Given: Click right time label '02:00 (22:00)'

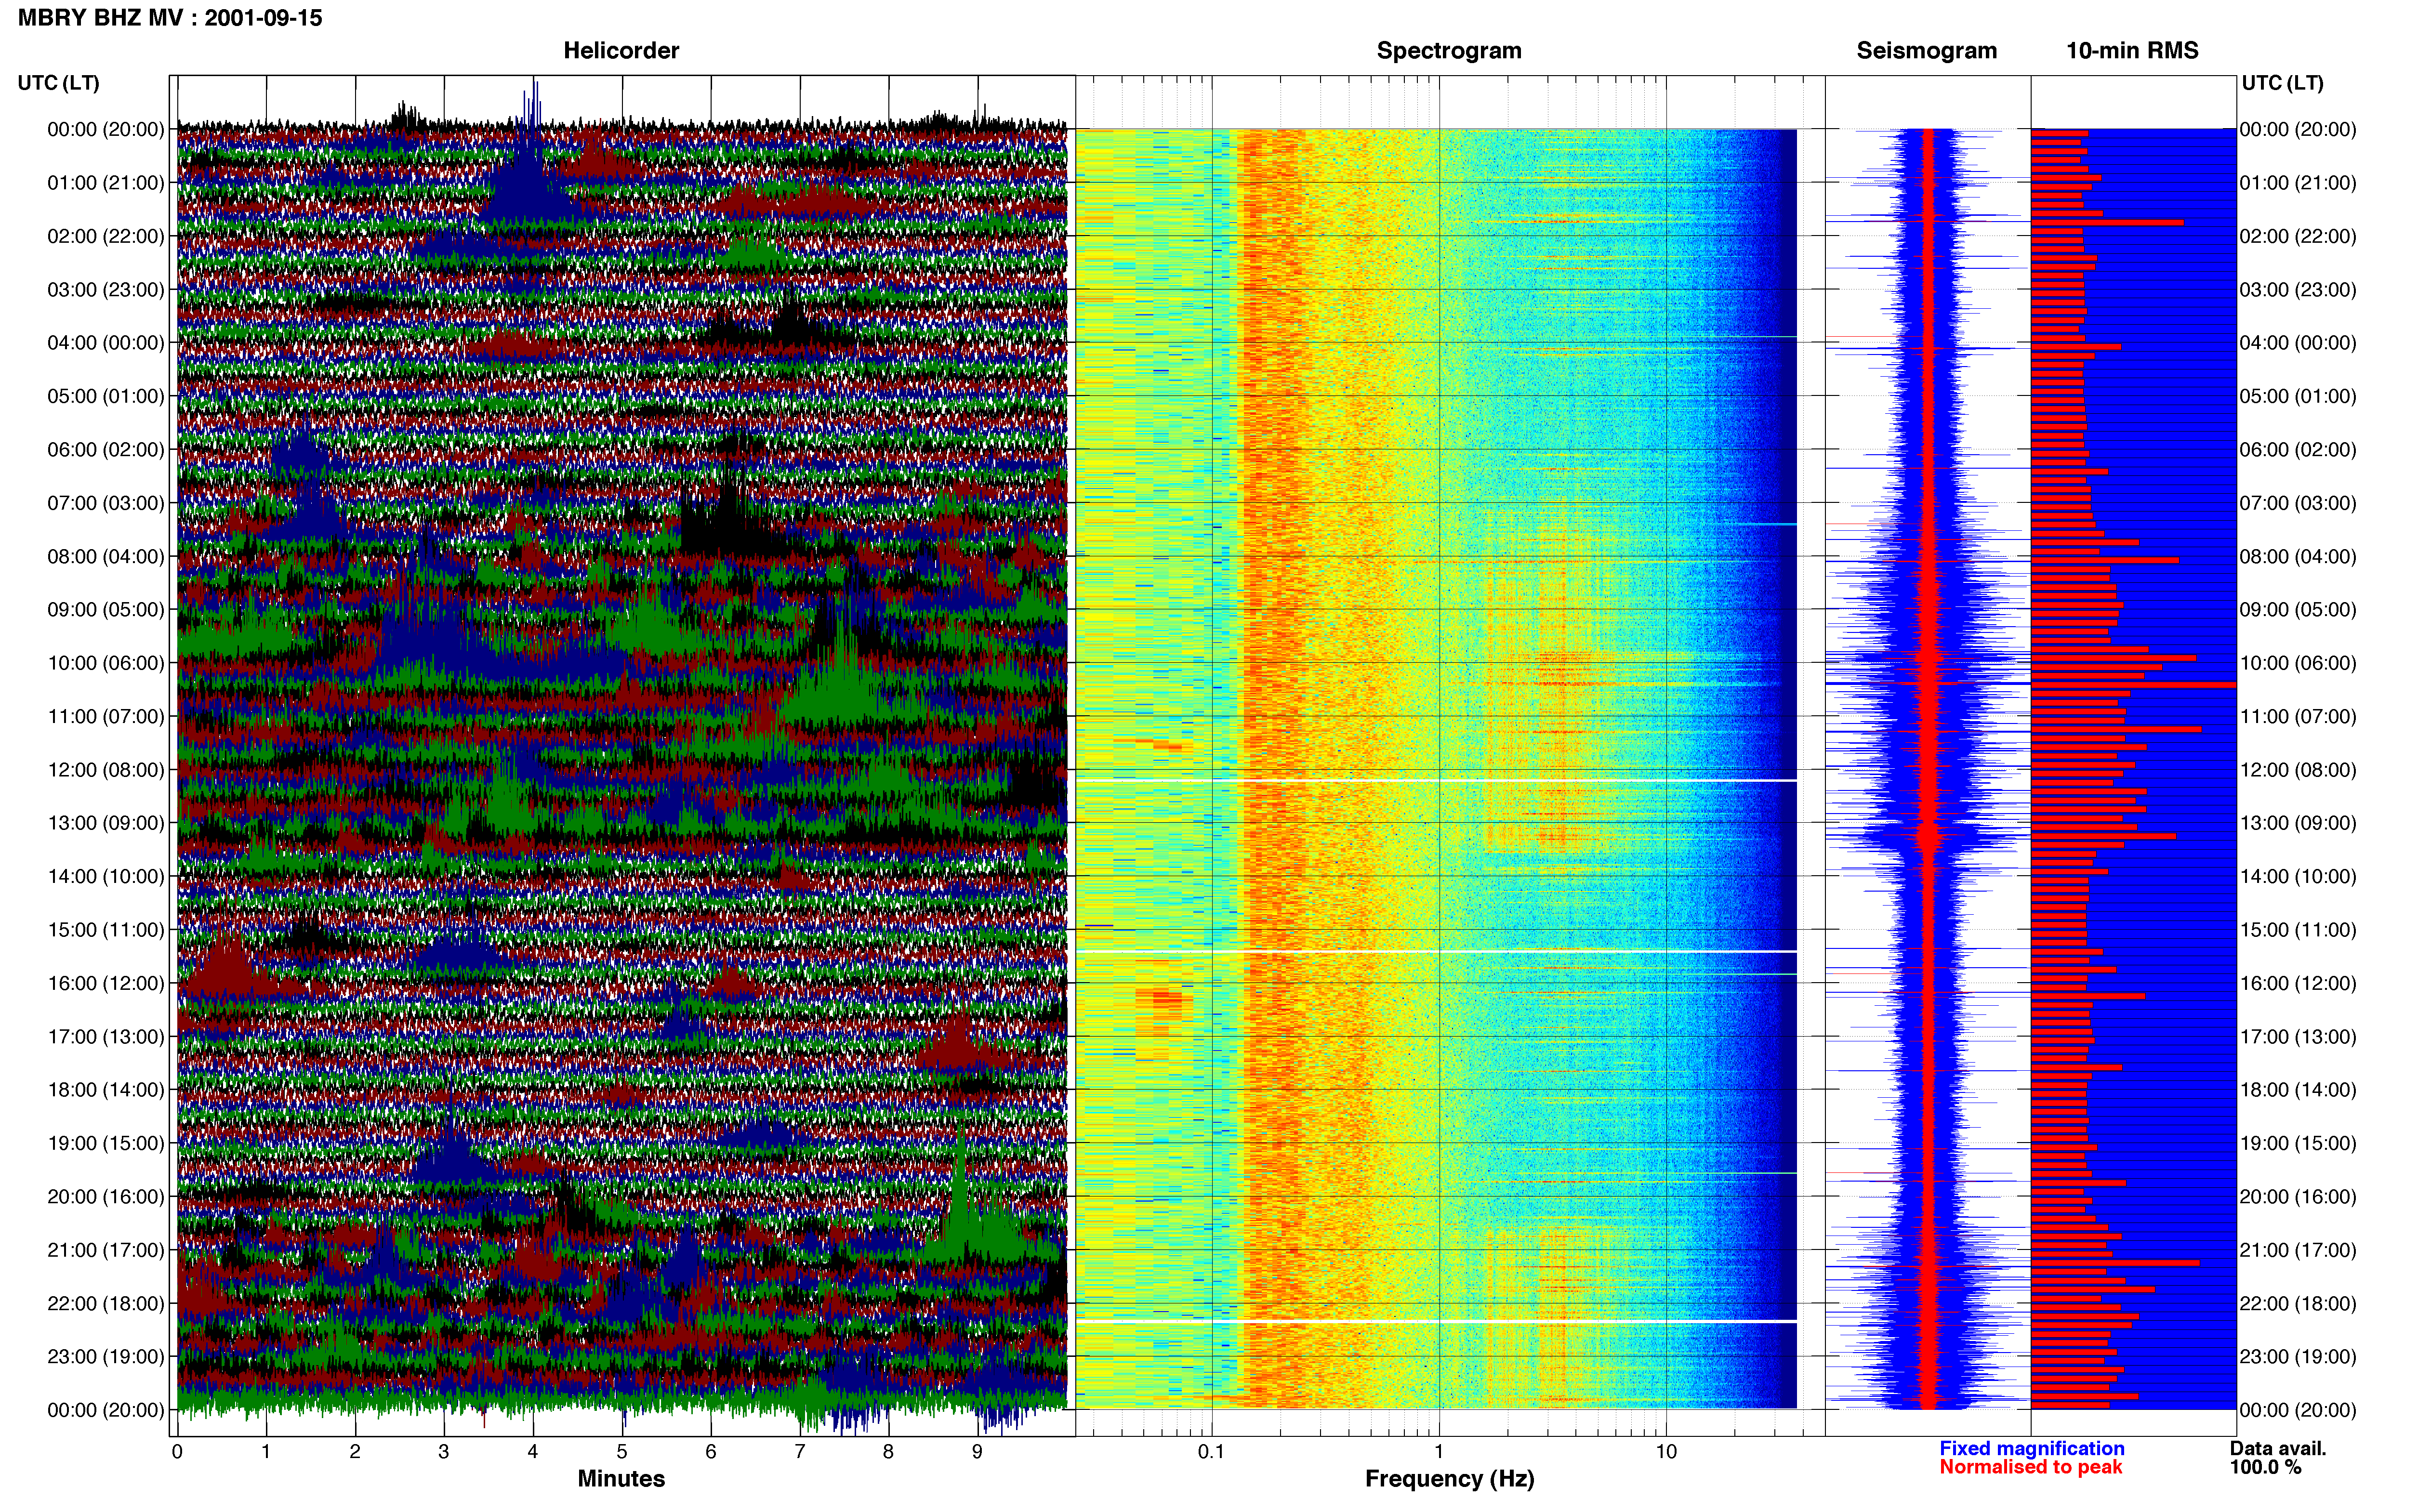Looking at the screenshot, I should coord(2298,236).
